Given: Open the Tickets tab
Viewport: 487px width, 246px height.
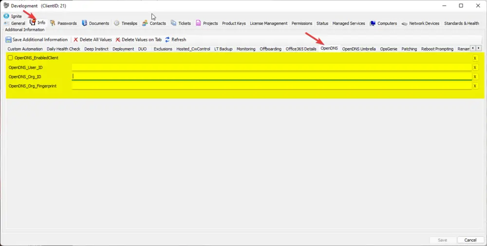Looking at the screenshot, I should point(181,23).
